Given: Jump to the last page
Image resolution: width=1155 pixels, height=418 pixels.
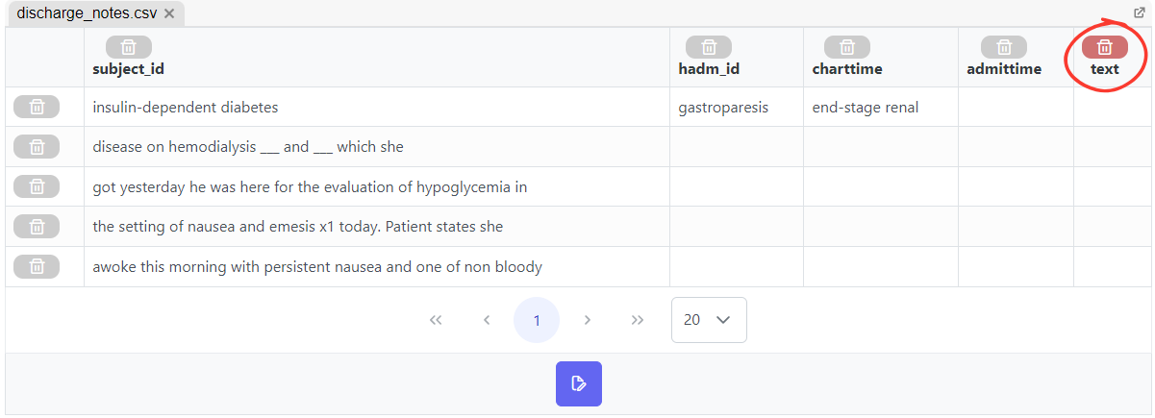Looking at the screenshot, I should [638, 320].
